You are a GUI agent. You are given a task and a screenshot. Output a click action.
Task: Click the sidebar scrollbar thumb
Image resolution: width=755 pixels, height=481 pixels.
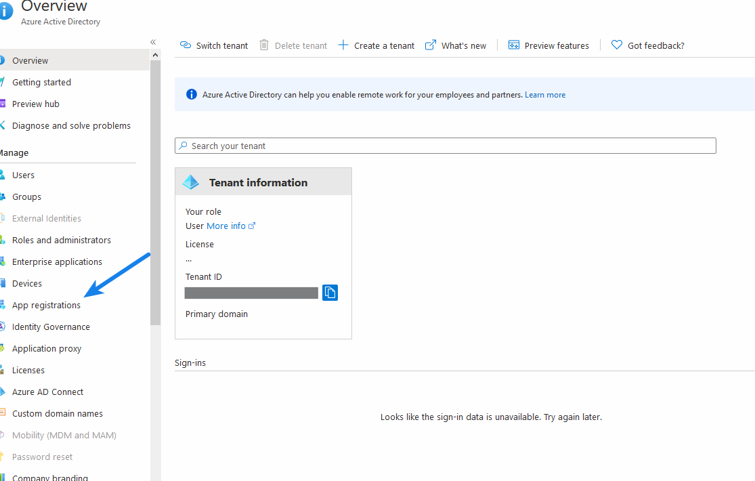click(155, 193)
